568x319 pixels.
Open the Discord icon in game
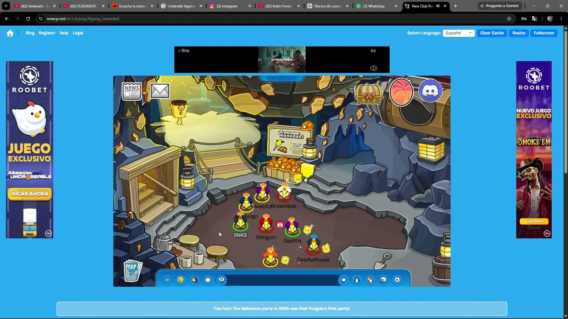430,91
